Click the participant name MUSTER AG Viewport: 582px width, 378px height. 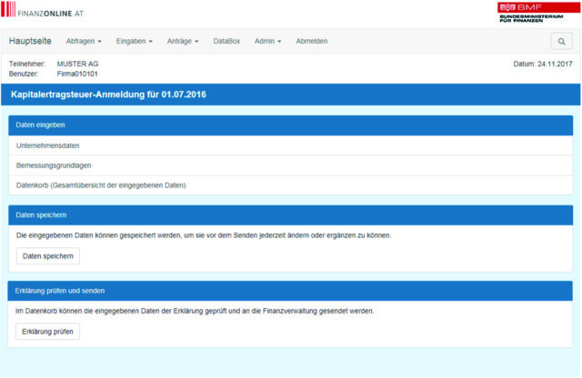77,64
